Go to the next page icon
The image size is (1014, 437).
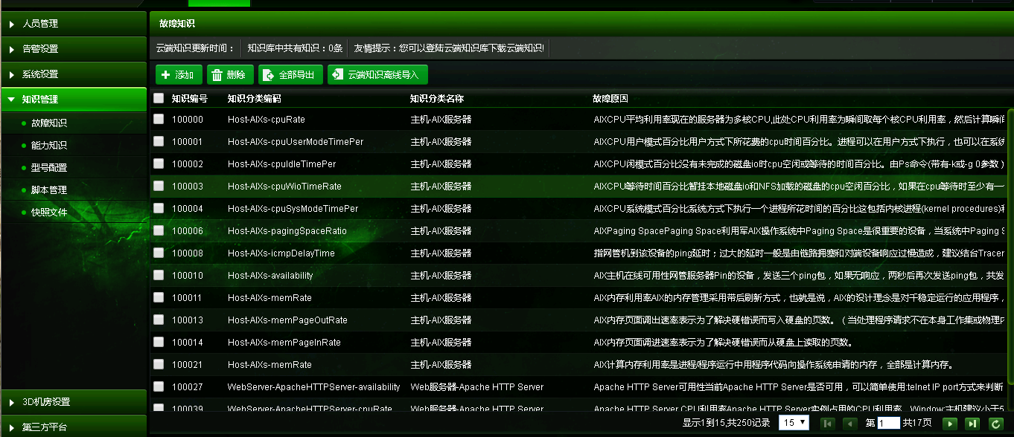click(x=949, y=424)
